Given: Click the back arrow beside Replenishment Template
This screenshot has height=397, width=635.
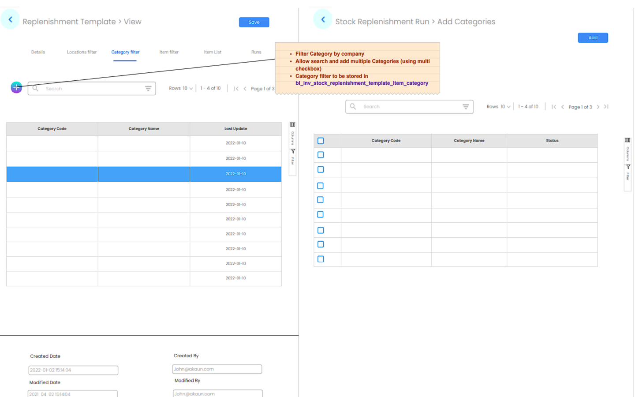Looking at the screenshot, I should tap(10, 20).
